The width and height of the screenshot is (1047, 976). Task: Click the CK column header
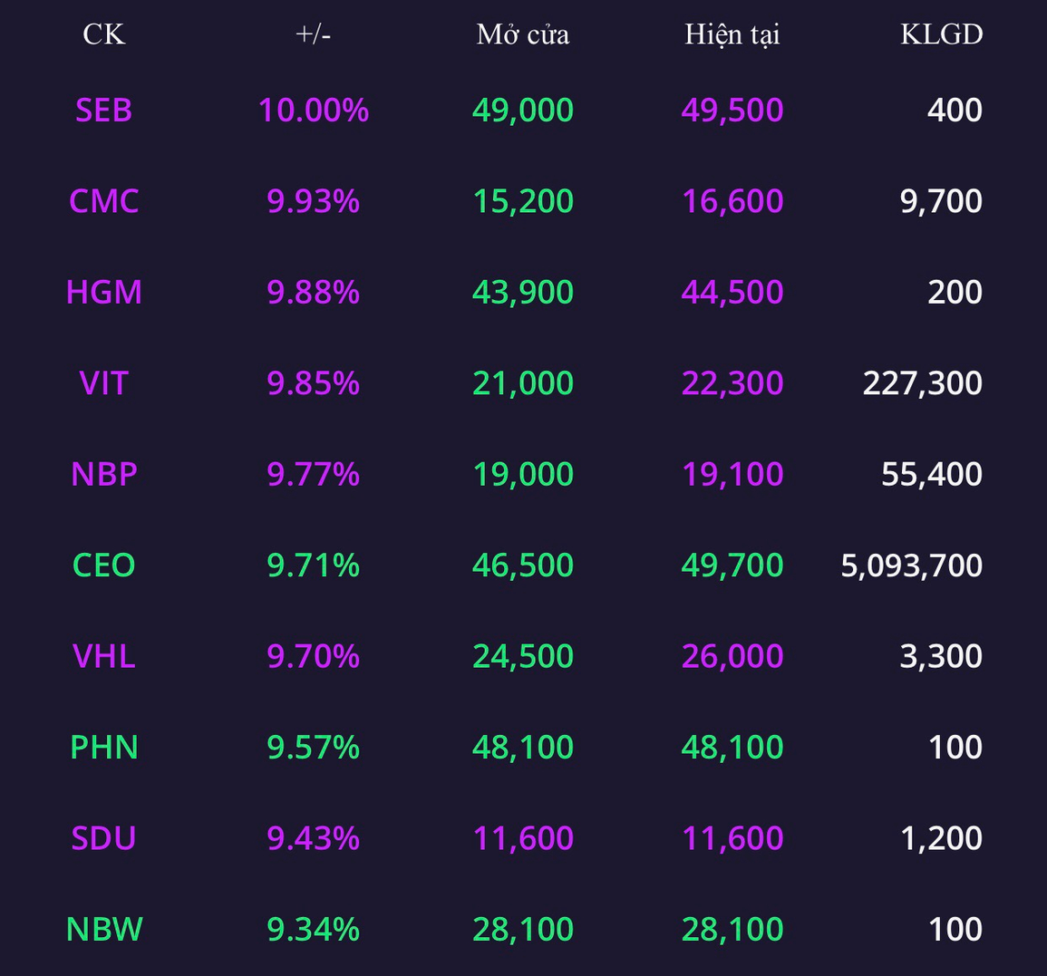pyautogui.click(x=103, y=34)
